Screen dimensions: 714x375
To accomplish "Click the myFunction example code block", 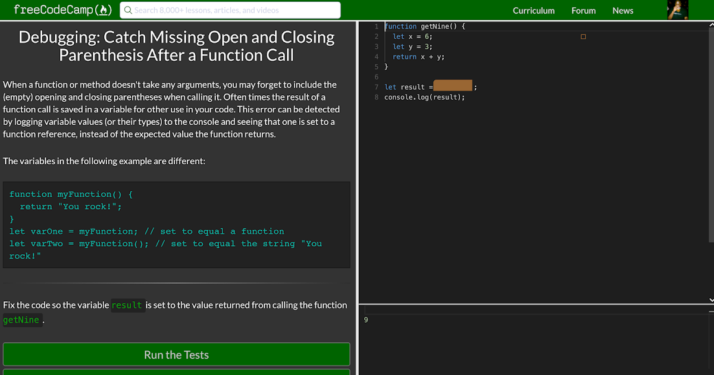I will pos(176,224).
